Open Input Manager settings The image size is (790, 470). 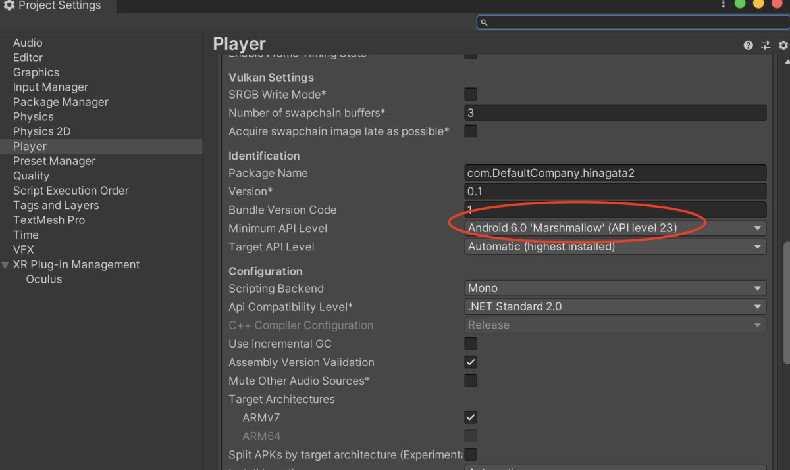click(51, 87)
